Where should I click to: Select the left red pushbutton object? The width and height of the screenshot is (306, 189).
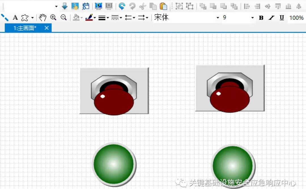(114, 91)
